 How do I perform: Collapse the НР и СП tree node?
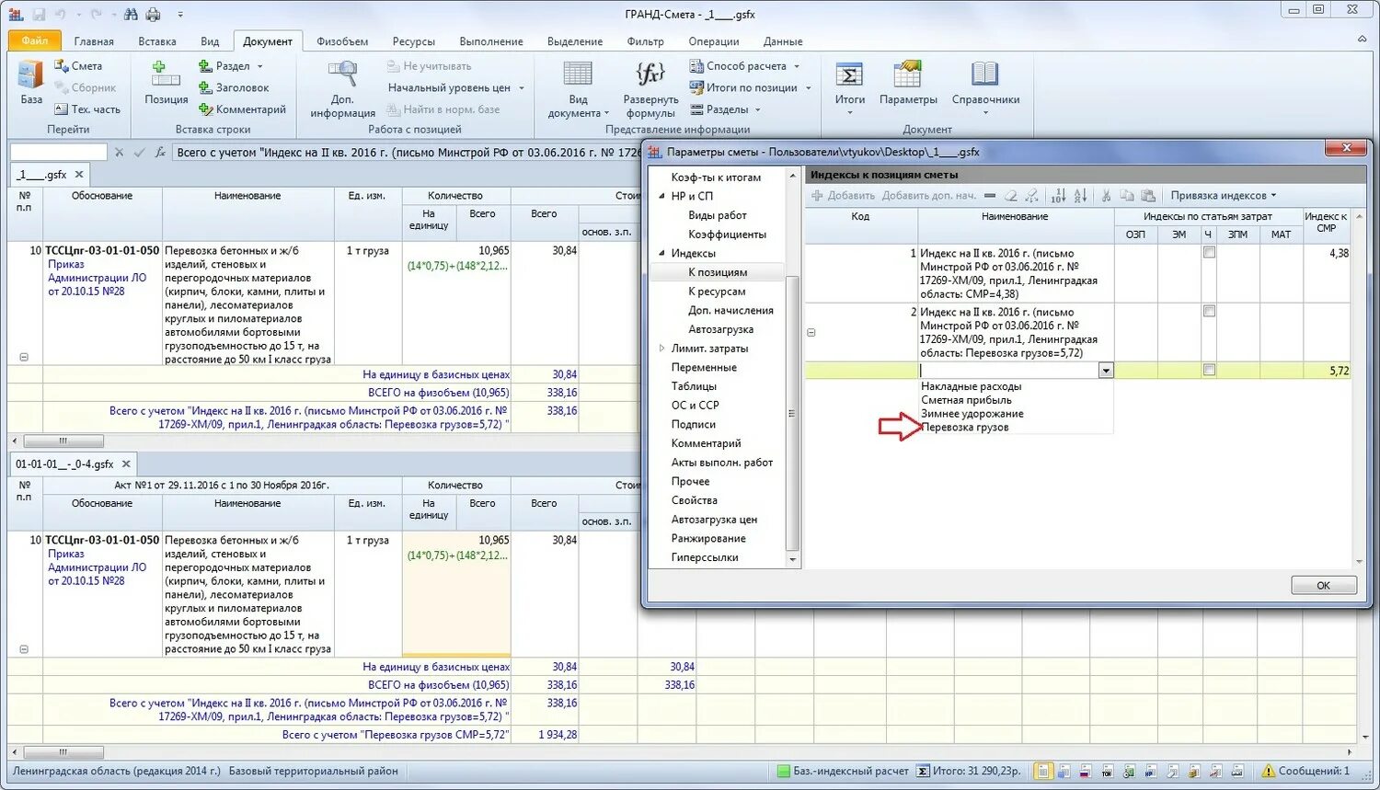click(661, 196)
